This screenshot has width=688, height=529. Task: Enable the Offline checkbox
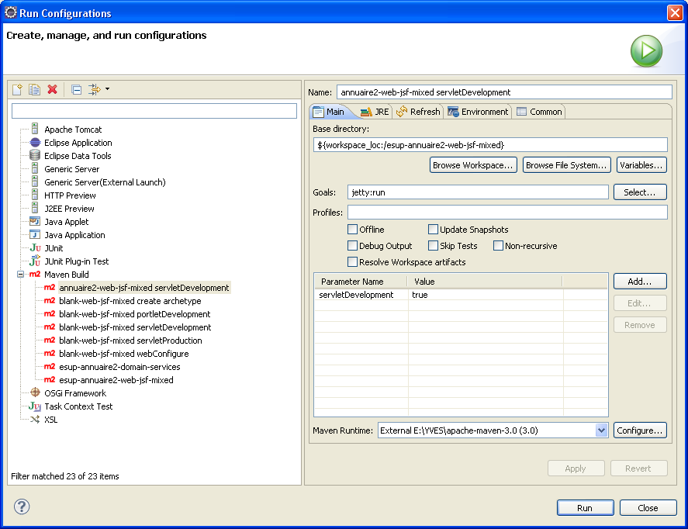tap(353, 230)
